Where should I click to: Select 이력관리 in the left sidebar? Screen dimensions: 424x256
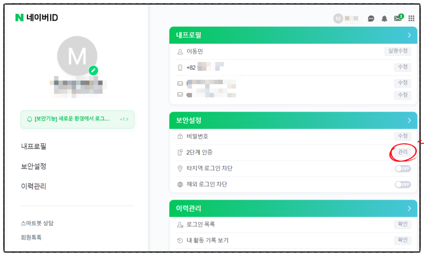pos(33,187)
